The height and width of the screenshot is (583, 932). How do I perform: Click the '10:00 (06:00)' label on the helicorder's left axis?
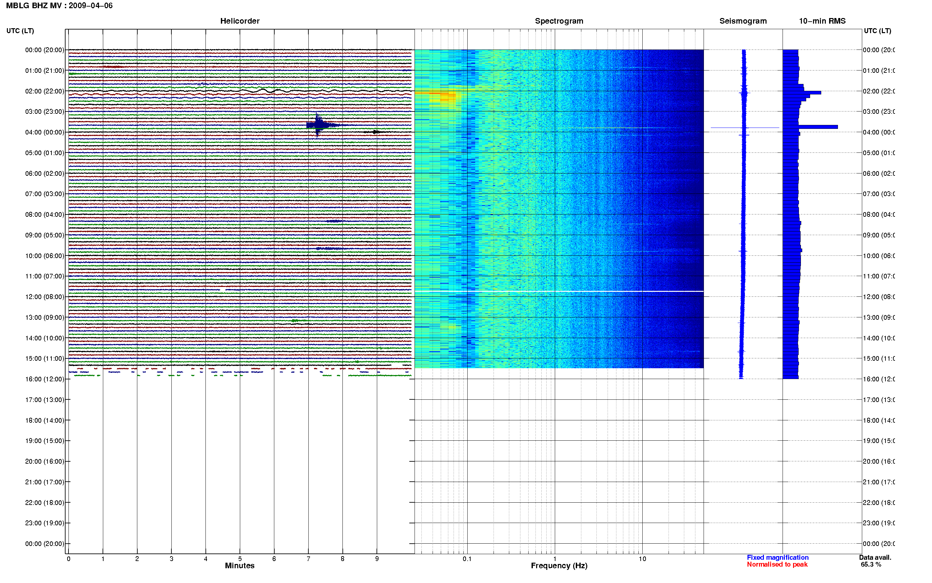click(x=45, y=256)
